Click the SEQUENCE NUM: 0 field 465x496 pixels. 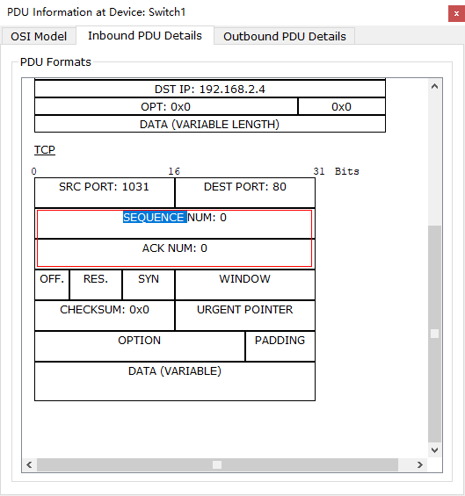(x=175, y=223)
